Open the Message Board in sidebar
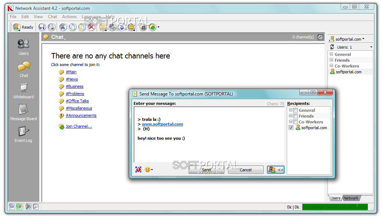This screenshot has width=382, height=217. [23, 112]
